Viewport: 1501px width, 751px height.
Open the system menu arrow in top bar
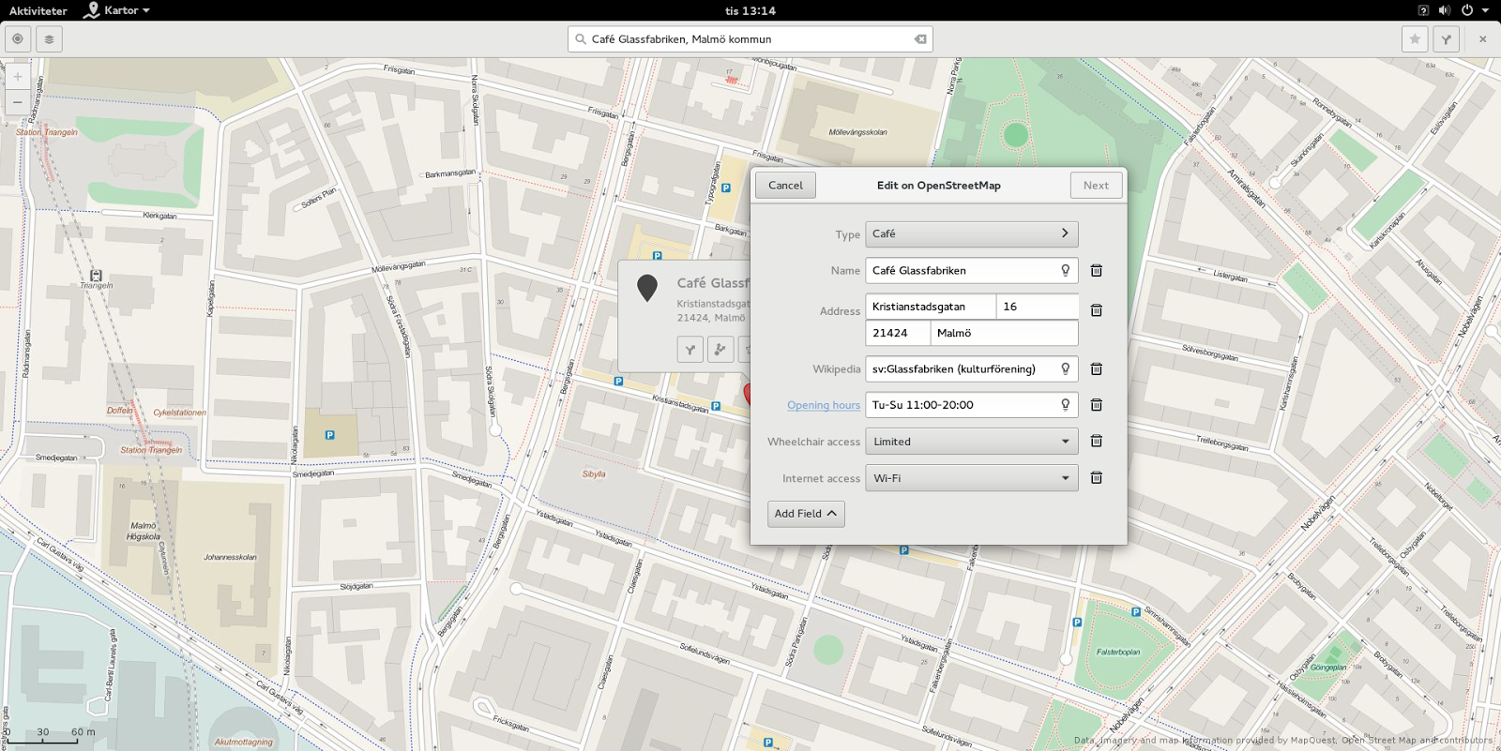1485,10
